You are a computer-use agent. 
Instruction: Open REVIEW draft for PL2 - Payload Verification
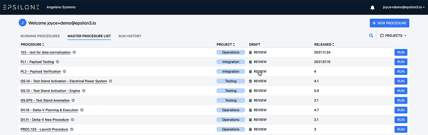coord(260,72)
